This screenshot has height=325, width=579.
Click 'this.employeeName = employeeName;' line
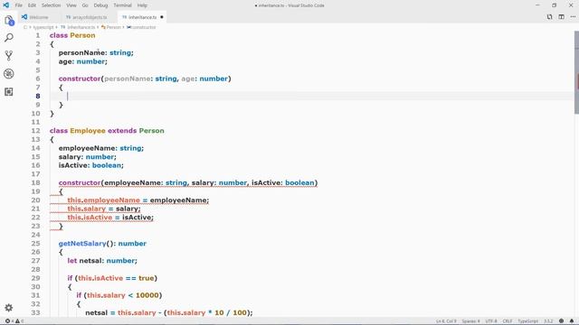pos(138,200)
